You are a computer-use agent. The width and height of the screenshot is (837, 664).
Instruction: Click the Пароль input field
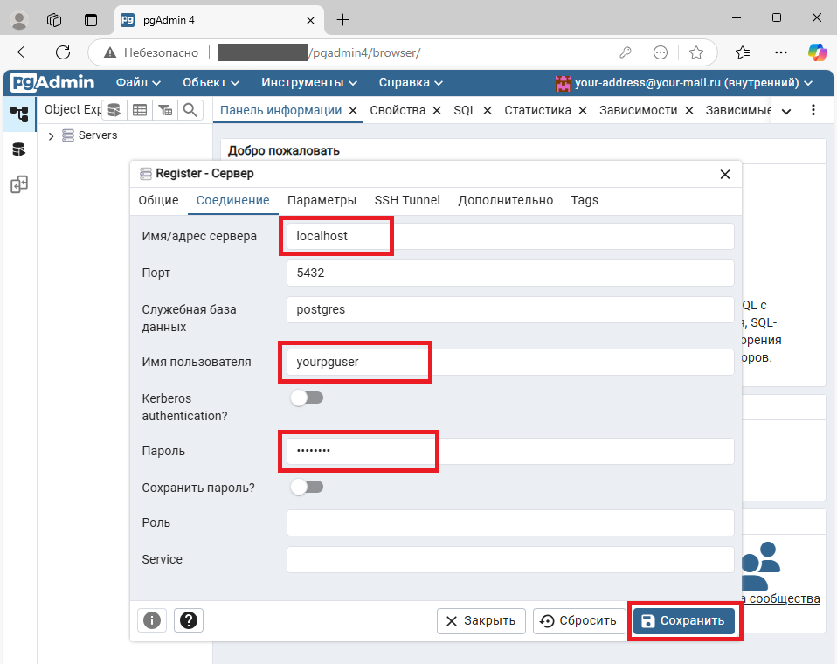pyautogui.click(x=510, y=451)
